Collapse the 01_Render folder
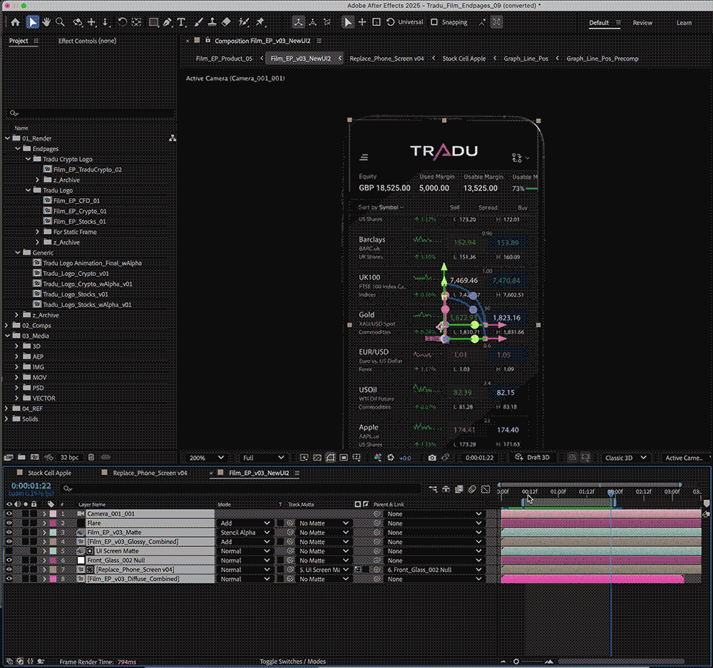This screenshot has height=668, width=713. click(x=7, y=138)
